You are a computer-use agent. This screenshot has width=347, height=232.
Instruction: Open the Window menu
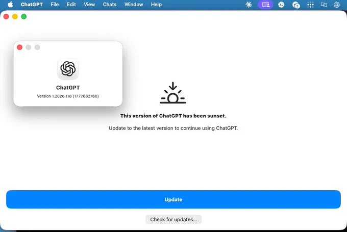[134, 5]
